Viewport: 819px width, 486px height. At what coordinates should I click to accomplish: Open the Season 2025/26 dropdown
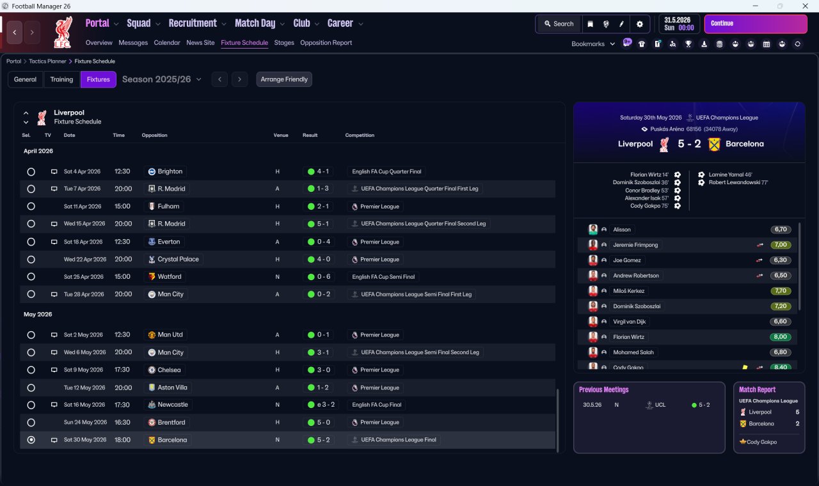point(162,79)
